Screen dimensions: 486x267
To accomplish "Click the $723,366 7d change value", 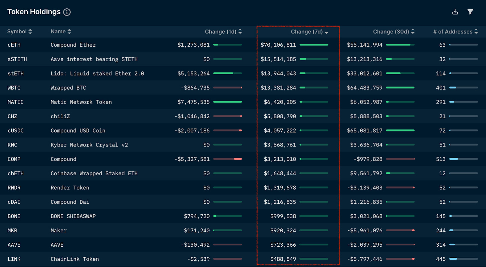I will [x=283, y=245].
